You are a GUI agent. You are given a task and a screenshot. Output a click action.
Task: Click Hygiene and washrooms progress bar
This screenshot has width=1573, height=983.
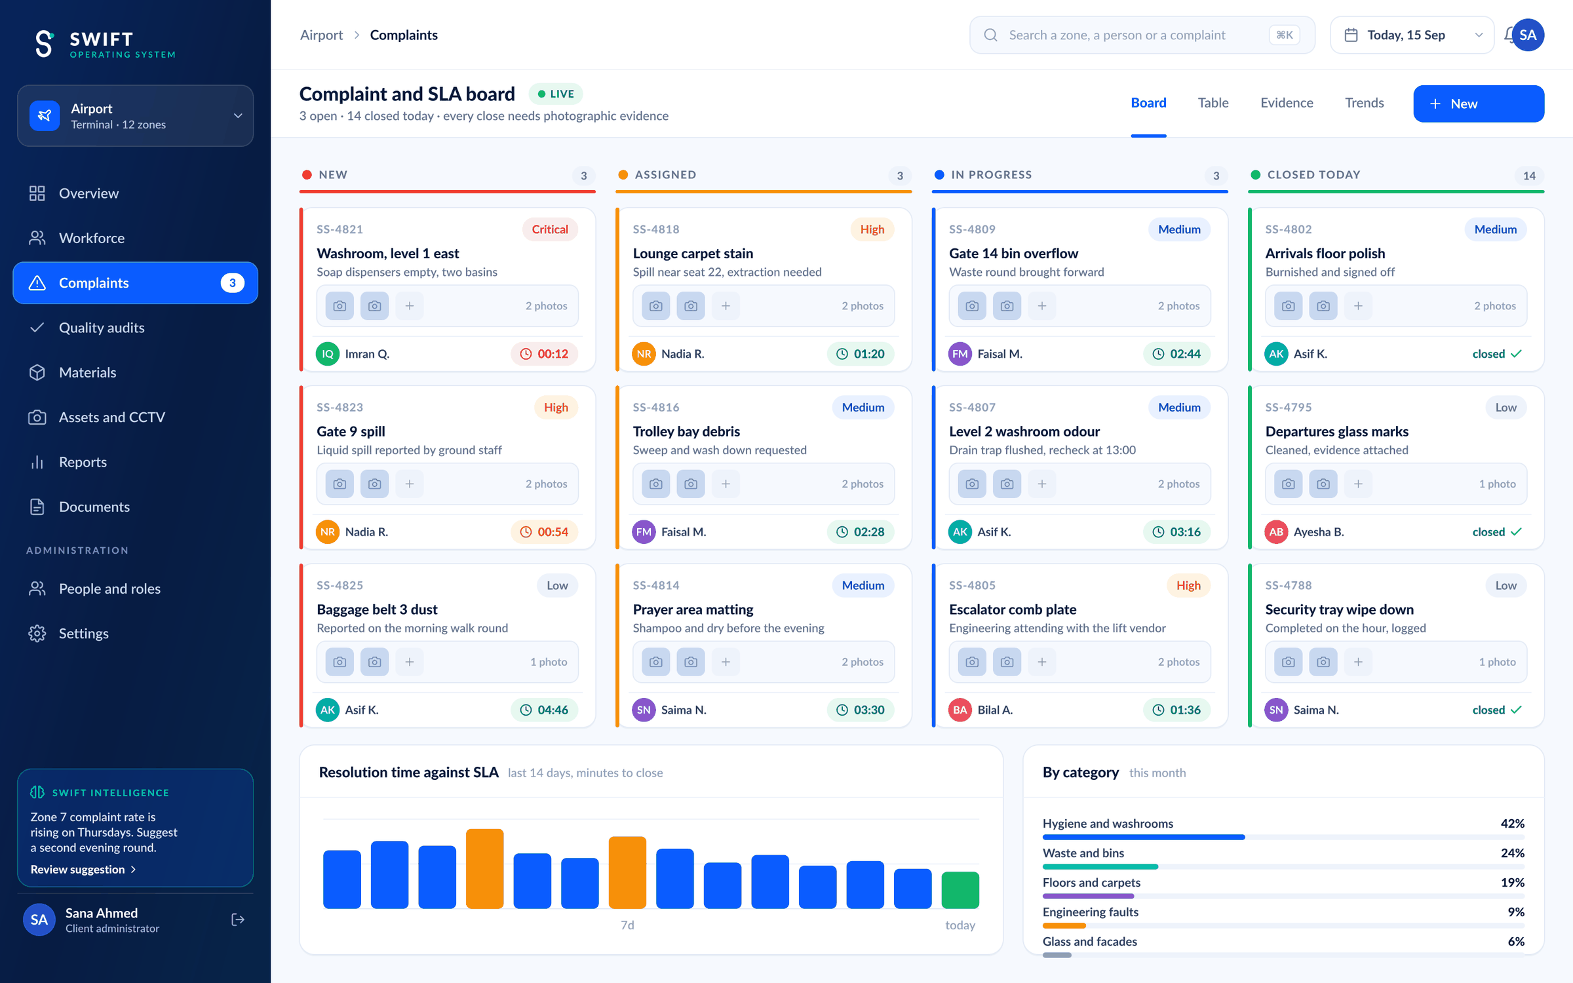pyautogui.click(x=1283, y=837)
